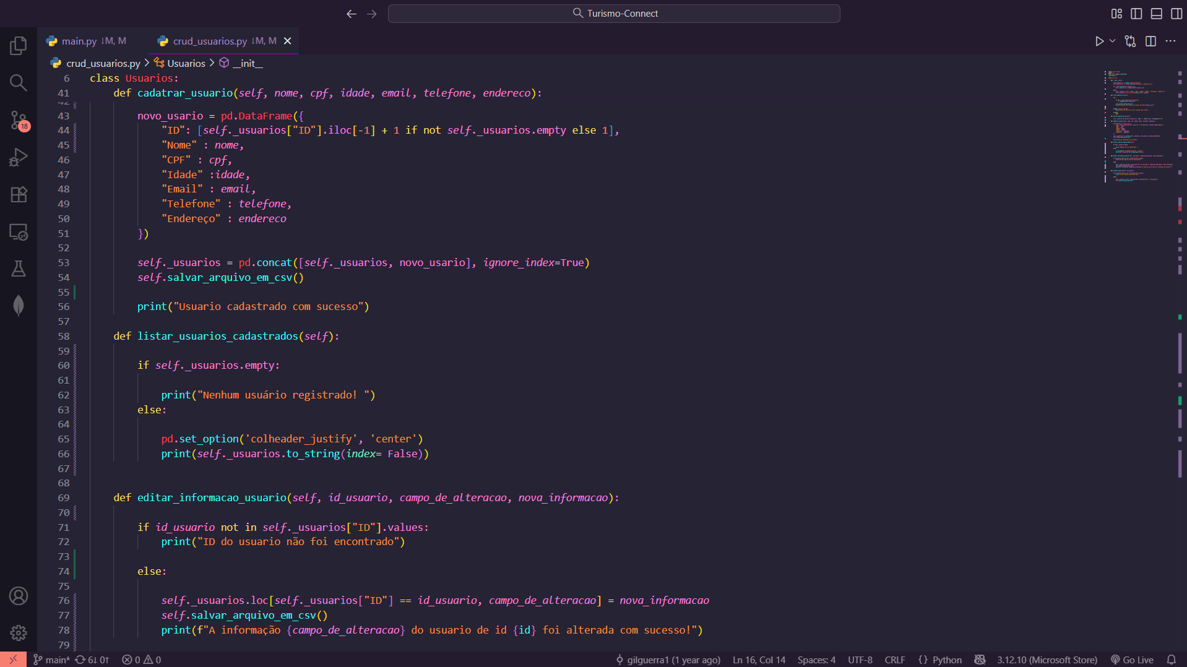Close the crud_usuarios.py tab
The height and width of the screenshot is (667, 1187).
pos(287,41)
